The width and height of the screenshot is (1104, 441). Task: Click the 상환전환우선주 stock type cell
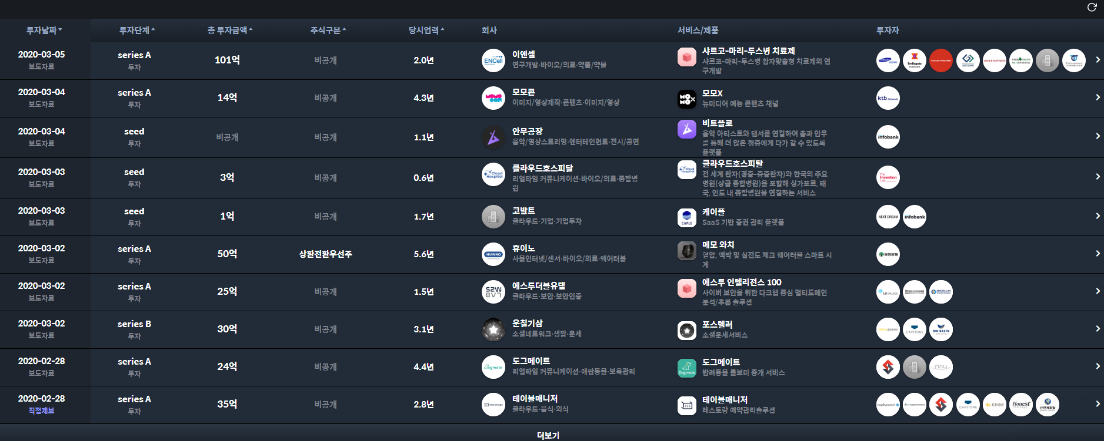(x=325, y=254)
